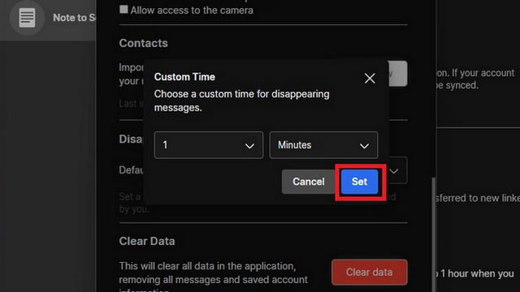Open the Note to Self avatar icon
The height and width of the screenshot is (292, 520).
coord(27,18)
